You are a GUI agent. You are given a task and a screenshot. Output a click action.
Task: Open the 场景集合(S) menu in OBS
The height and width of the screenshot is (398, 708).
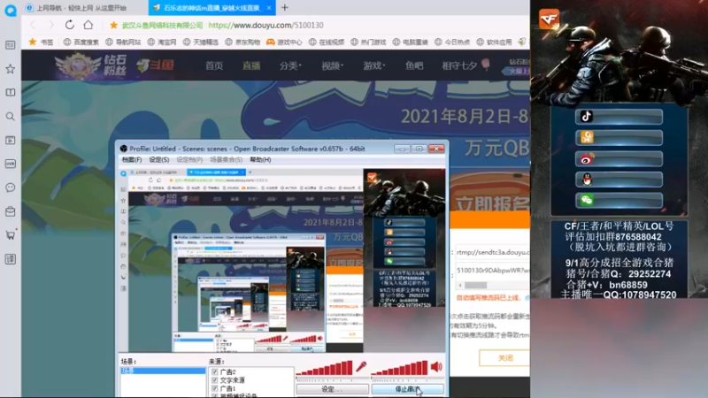pyautogui.click(x=227, y=160)
